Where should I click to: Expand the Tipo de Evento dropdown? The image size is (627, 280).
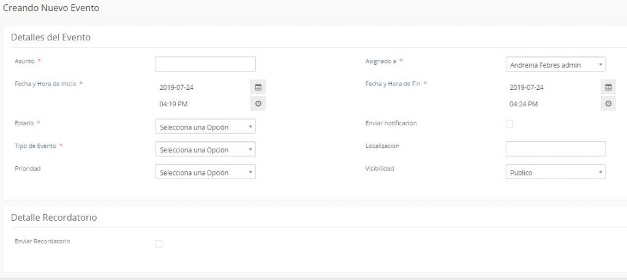click(x=205, y=150)
